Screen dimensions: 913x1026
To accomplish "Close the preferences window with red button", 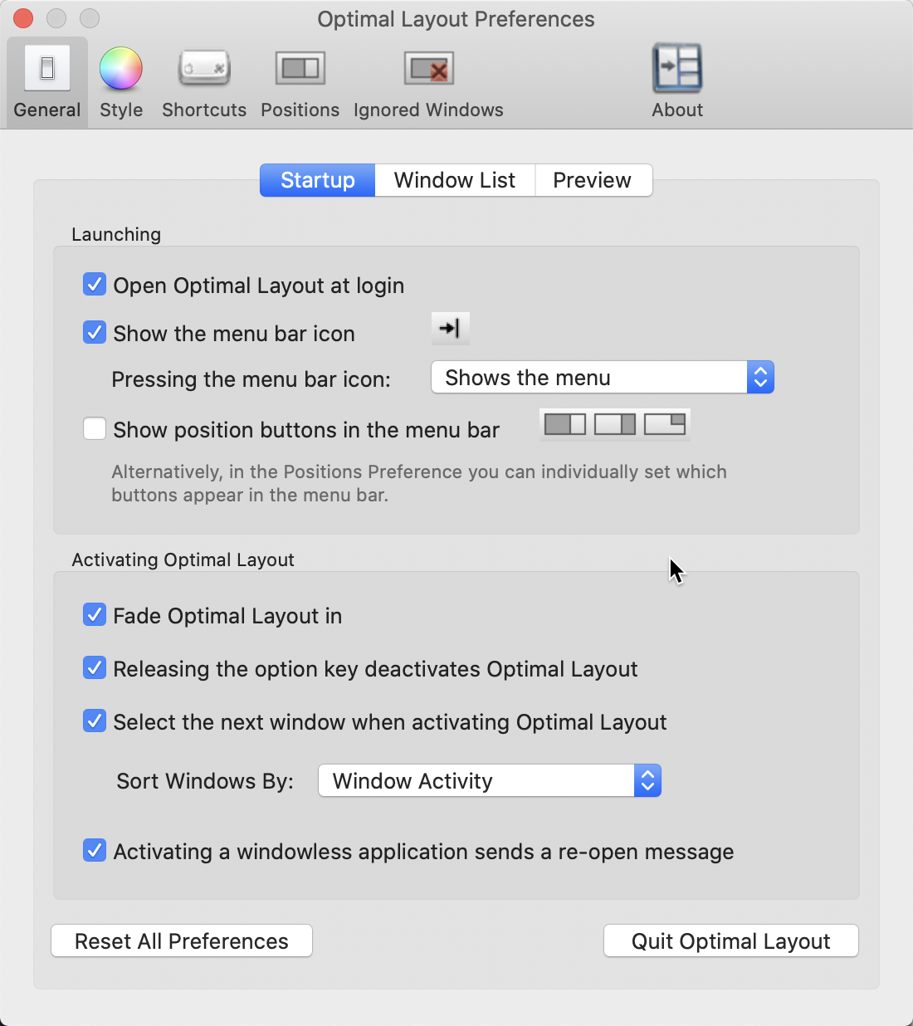I will point(23,17).
